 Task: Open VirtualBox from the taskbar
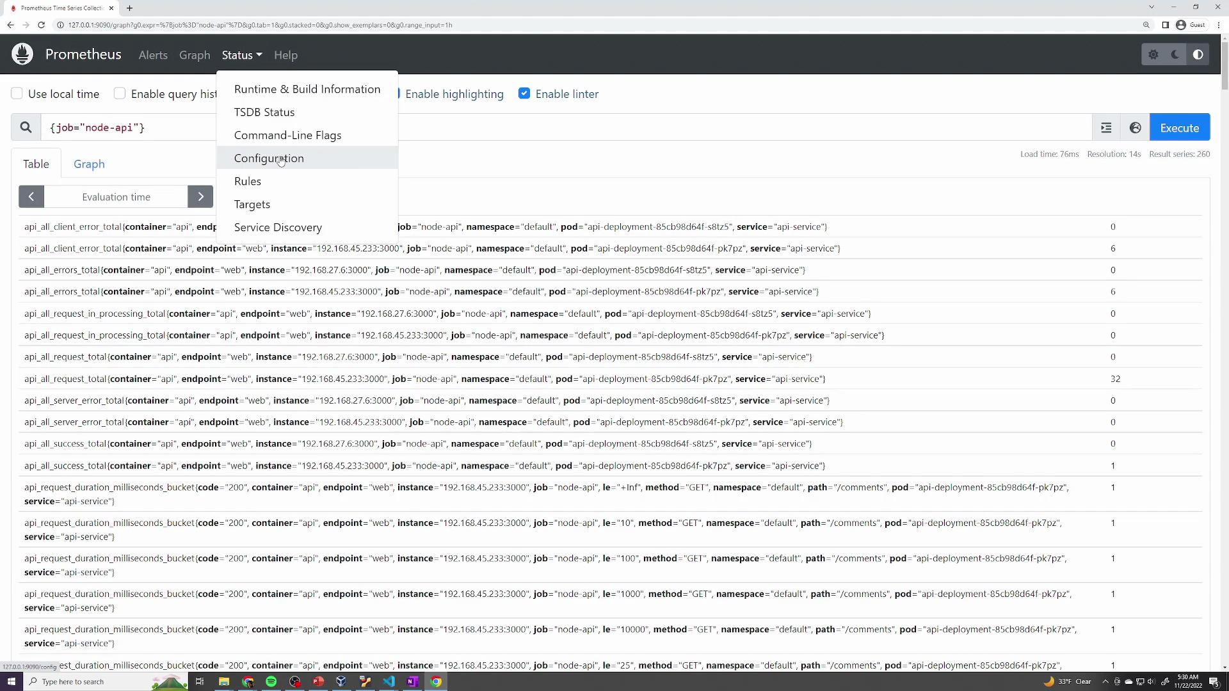pyautogui.click(x=341, y=681)
